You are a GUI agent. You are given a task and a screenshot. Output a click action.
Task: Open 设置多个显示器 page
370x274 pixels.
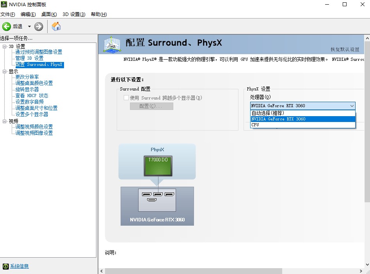coord(32,114)
